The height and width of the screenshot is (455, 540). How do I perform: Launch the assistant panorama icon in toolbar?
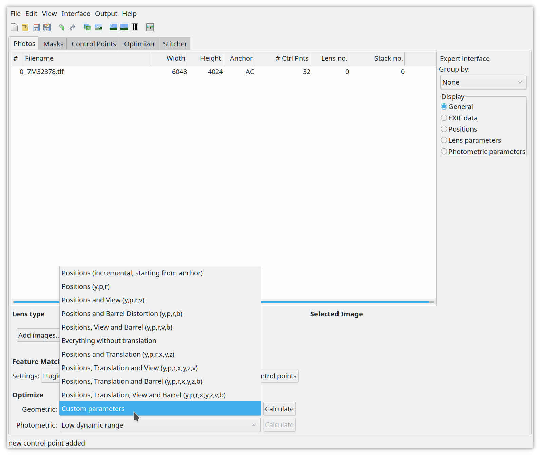(150, 27)
